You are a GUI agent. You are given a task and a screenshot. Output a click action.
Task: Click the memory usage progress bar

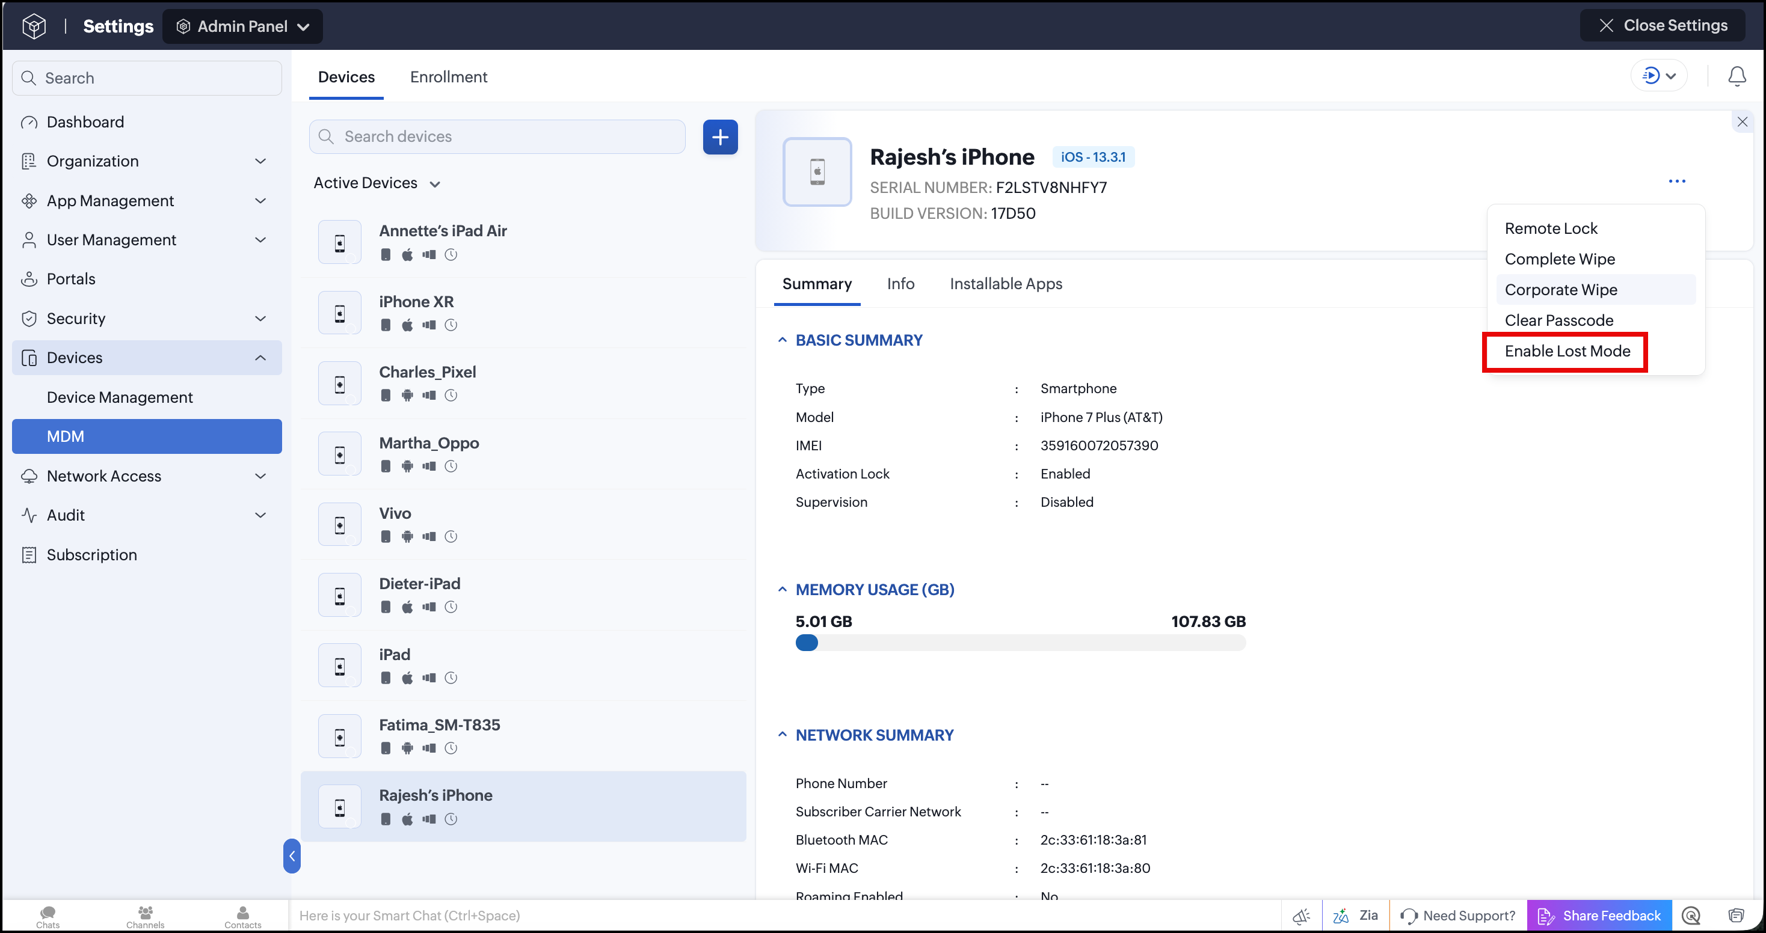click(x=1020, y=643)
